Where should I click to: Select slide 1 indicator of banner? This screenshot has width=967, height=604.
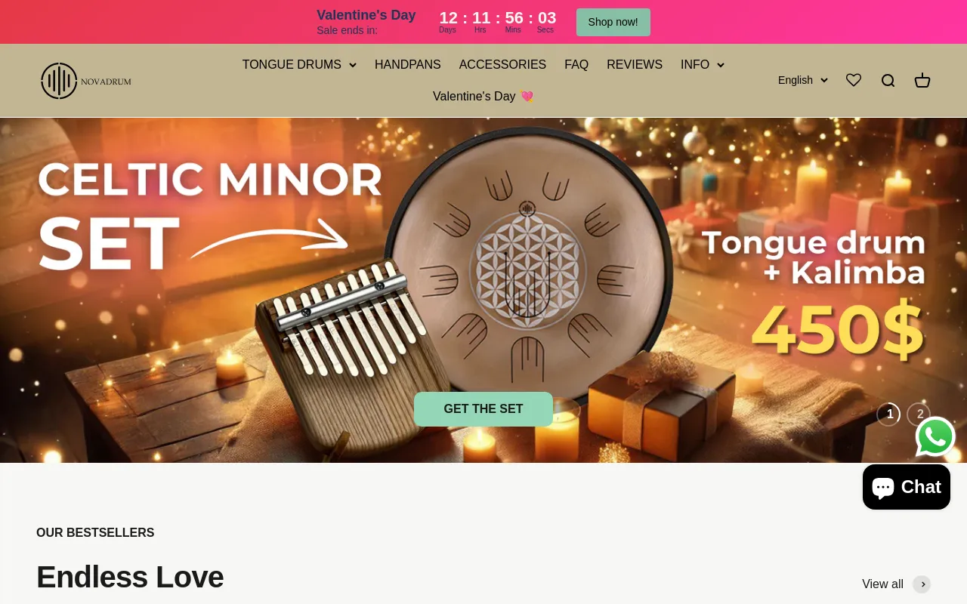[888, 414]
